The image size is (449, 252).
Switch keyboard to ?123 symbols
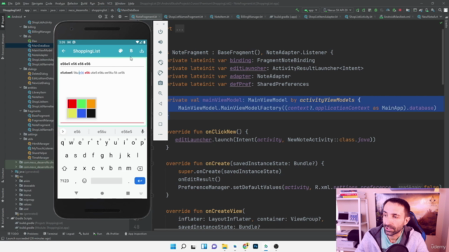pos(65,181)
